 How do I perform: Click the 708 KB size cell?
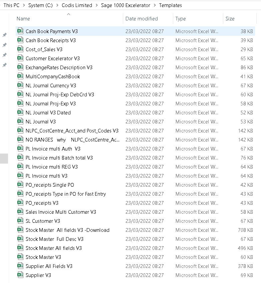[245, 230]
